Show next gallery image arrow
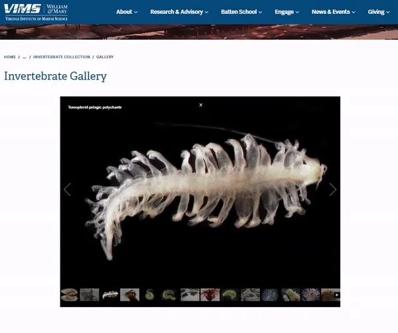The width and height of the screenshot is (398, 333). 333,189
